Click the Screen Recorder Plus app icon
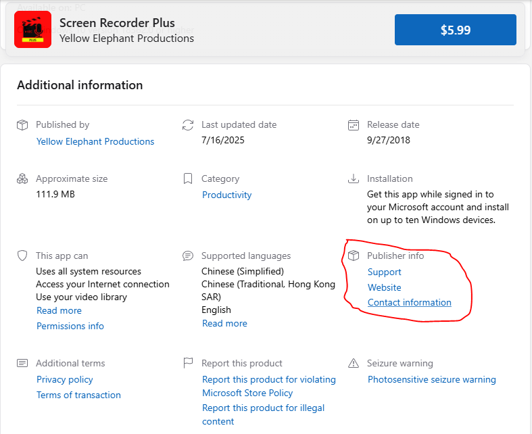This screenshot has height=434, width=532. coord(32,30)
